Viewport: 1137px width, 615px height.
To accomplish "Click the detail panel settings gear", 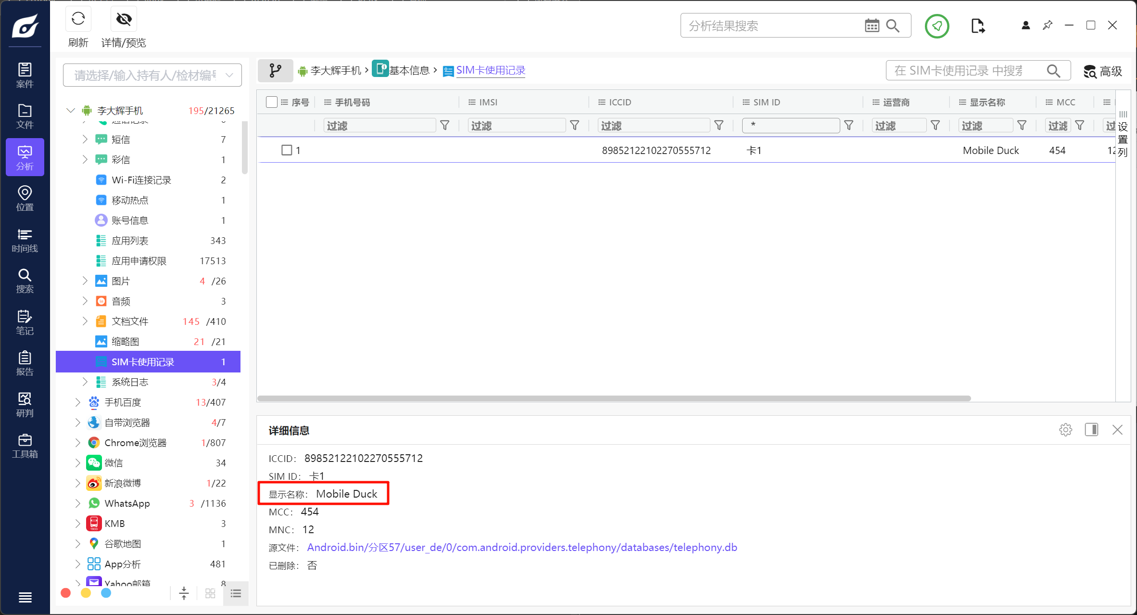I will (1065, 430).
